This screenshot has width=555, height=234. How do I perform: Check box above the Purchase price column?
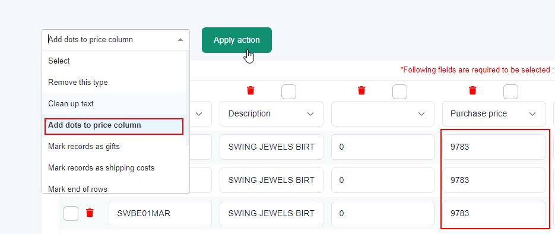pos(510,91)
